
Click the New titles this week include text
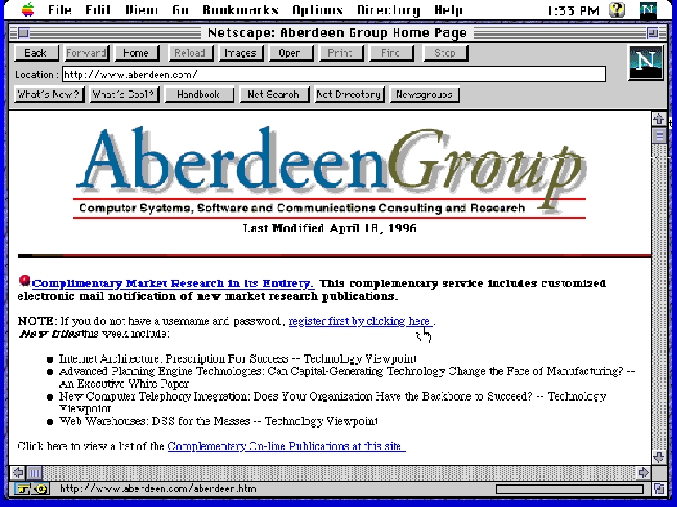click(x=94, y=334)
